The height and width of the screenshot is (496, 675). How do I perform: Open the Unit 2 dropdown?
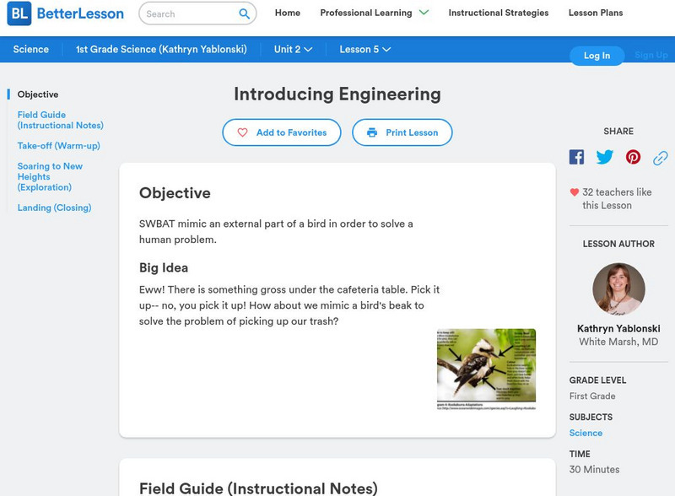[293, 49]
